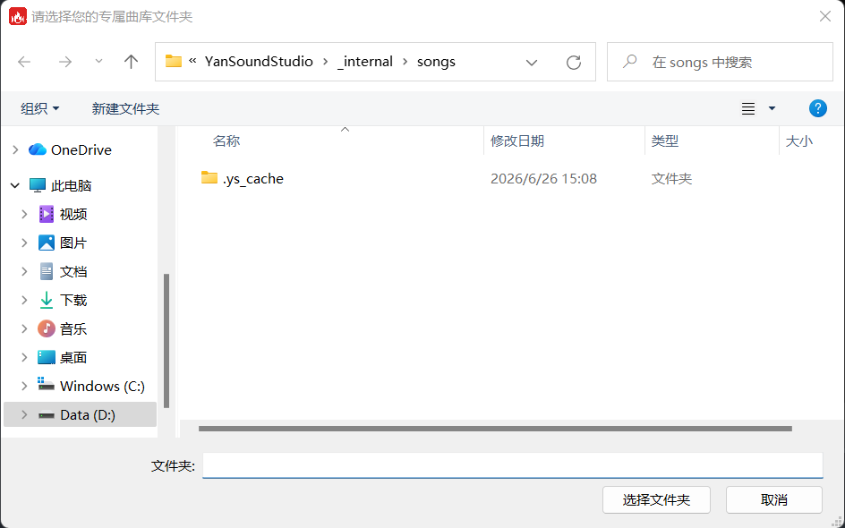This screenshot has height=528, width=845.
Task: Click songs in the address path
Action: click(x=436, y=62)
